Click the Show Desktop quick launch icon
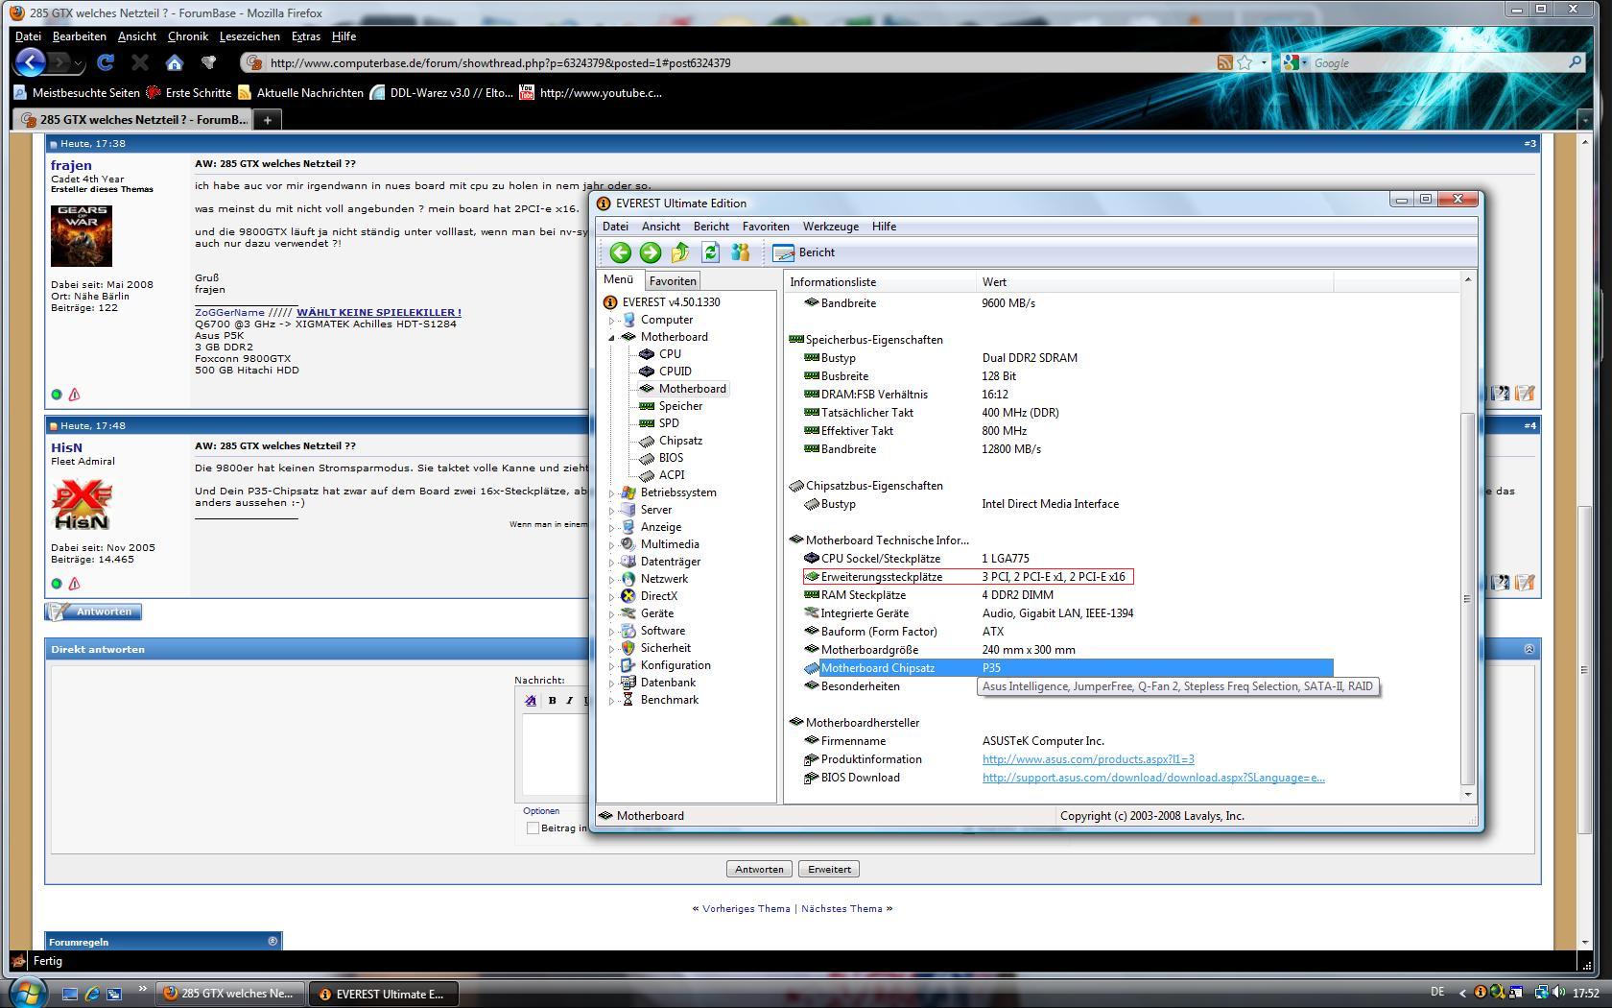The image size is (1612, 1008). 70,994
